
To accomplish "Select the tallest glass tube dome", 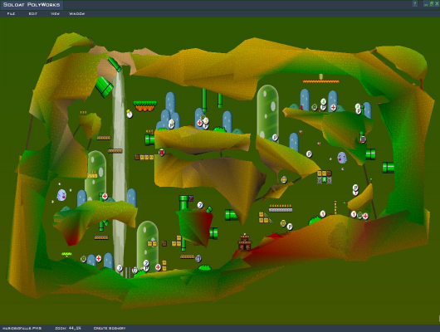I will coord(267,112).
